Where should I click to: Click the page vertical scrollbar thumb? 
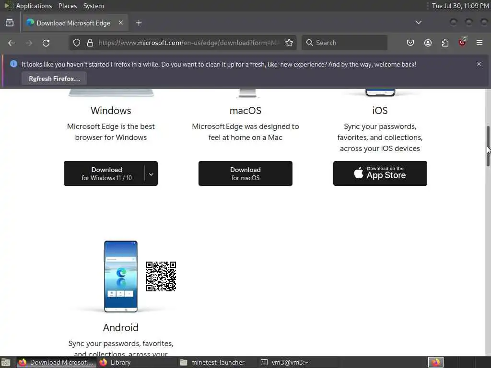pyautogui.click(x=488, y=146)
